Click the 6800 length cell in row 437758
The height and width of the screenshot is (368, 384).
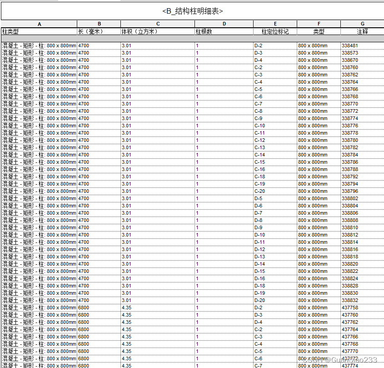[99, 308]
